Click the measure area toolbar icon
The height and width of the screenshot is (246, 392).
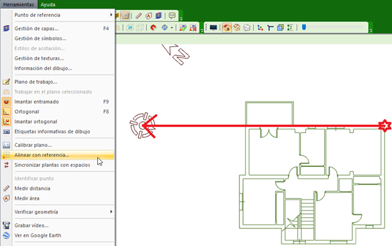(x=148, y=16)
